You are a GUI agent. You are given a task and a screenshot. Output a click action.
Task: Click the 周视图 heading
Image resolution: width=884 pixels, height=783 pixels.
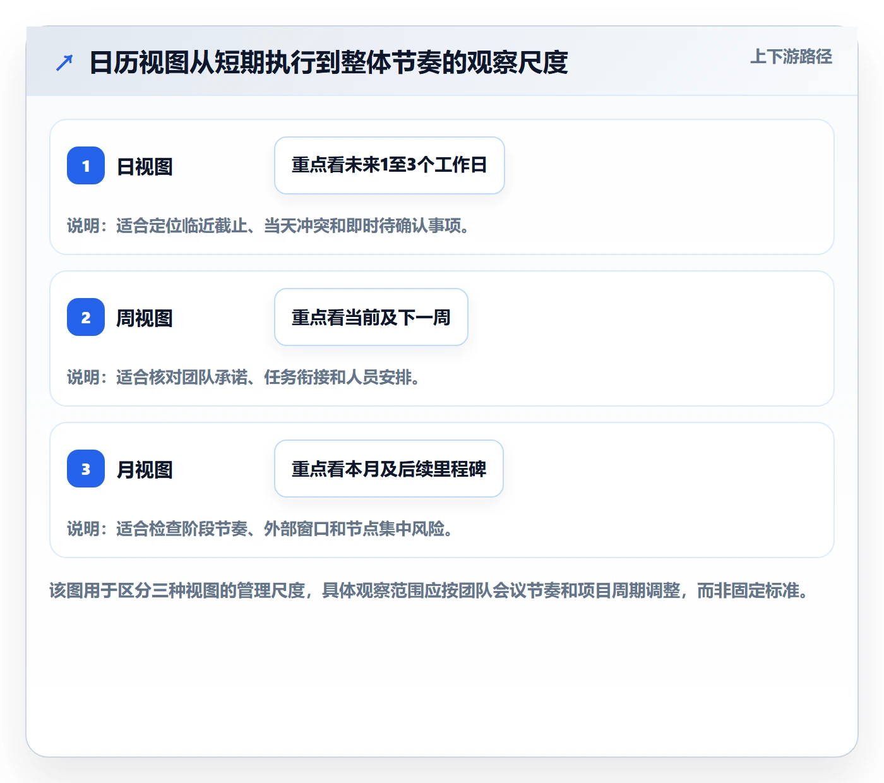click(145, 318)
